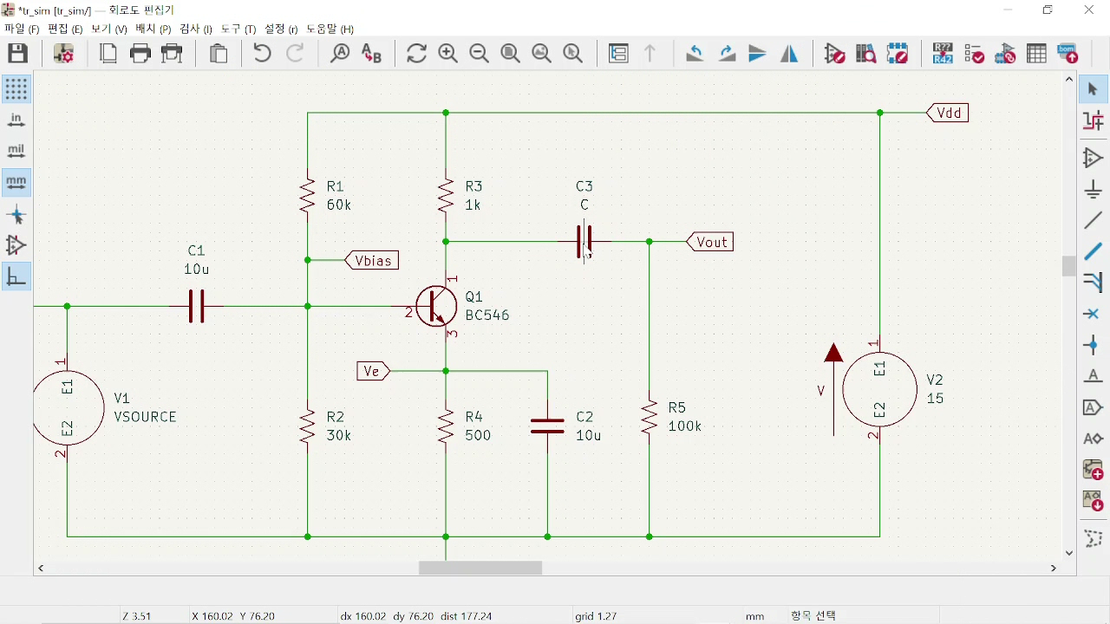Select the hierarchical label tool
Image resolution: width=1110 pixels, height=624 pixels.
[x=1093, y=439]
